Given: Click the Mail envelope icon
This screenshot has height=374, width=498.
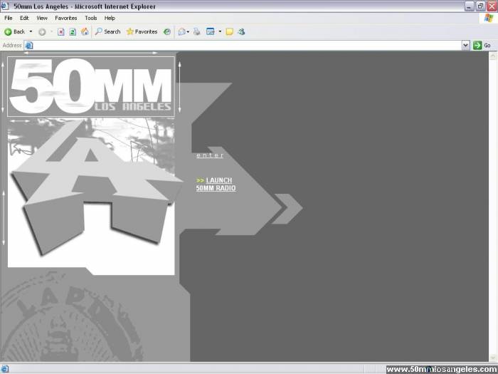Looking at the screenshot, I should coord(181,31).
